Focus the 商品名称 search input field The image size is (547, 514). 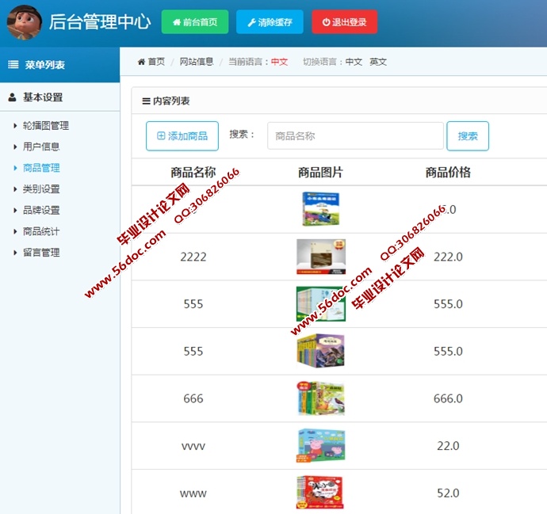[355, 136]
